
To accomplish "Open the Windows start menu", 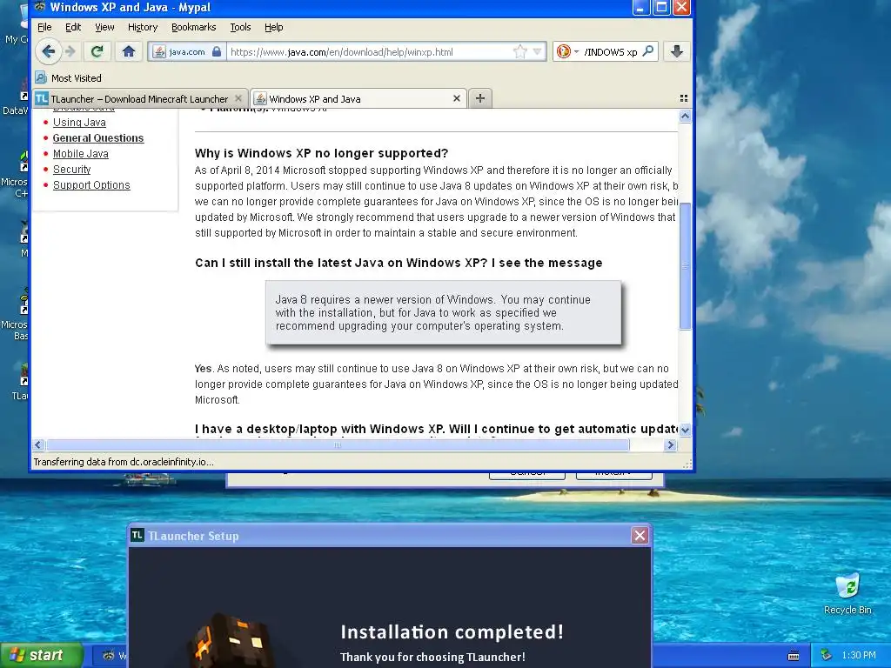I will [41, 655].
